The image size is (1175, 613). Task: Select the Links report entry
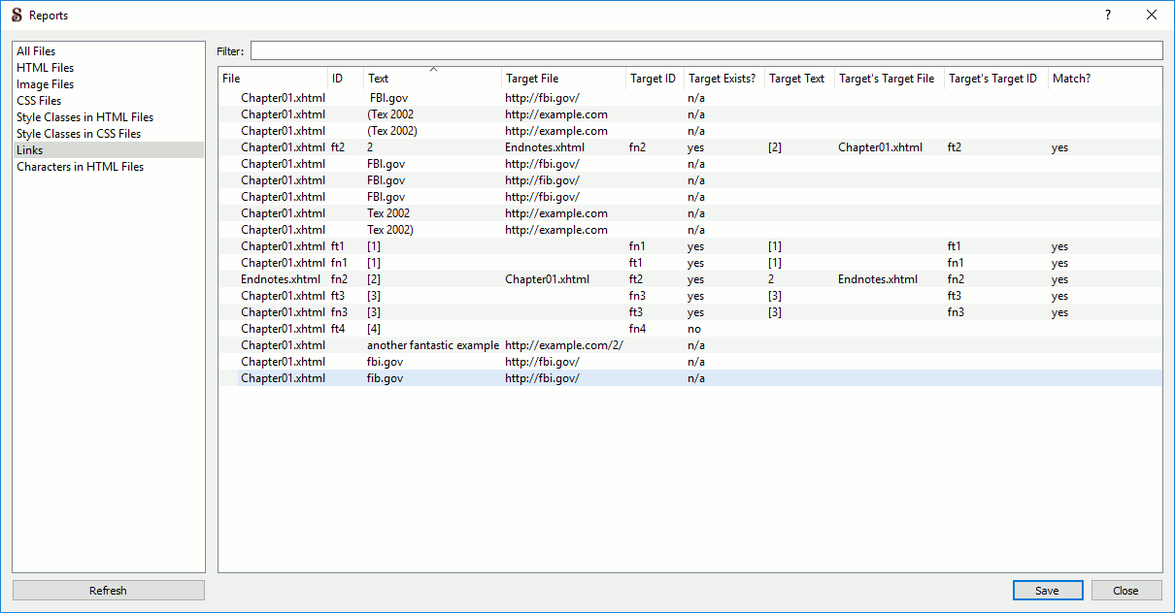108,150
